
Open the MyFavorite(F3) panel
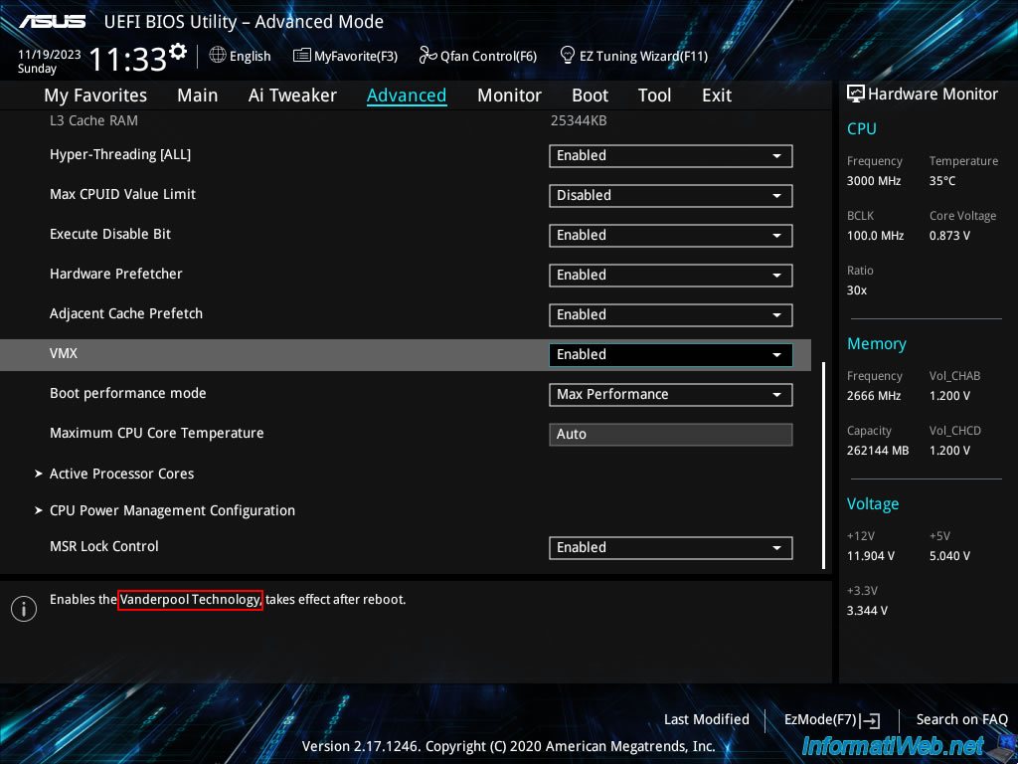345,56
